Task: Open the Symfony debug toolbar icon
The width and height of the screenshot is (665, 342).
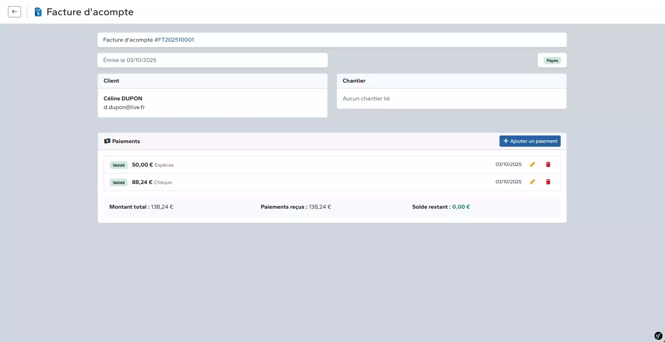Action: 658,336
